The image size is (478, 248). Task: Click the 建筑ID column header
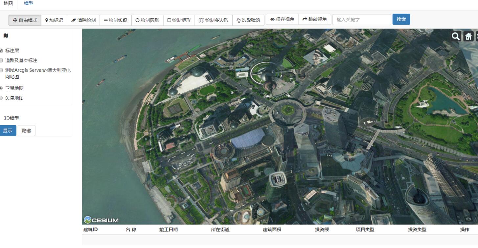(91, 230)
